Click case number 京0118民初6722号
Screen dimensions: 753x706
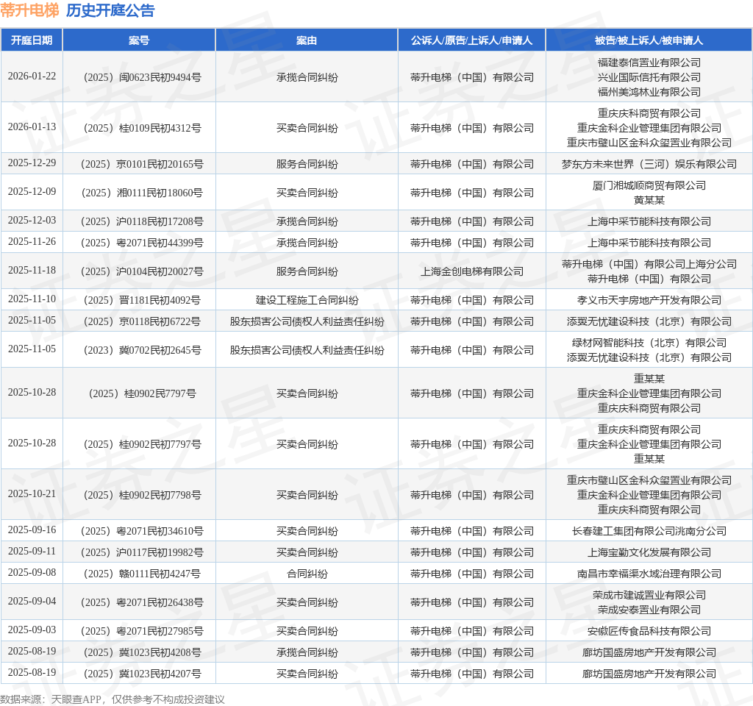coord(142,322)
